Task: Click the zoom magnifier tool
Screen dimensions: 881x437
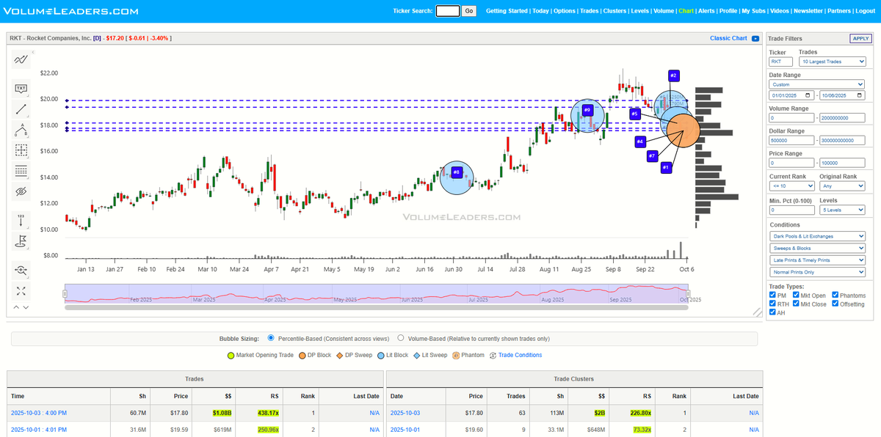Action: (x=21, y=270)
